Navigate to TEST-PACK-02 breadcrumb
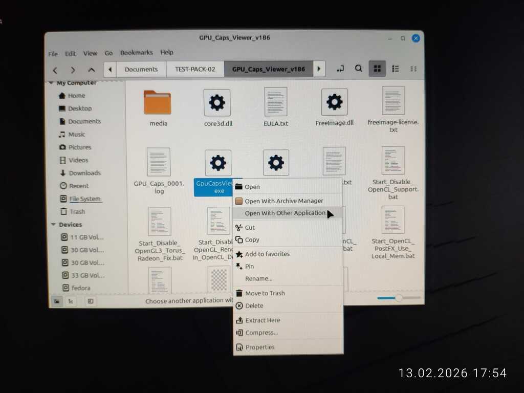524x393 pixels. coord(195,69)
